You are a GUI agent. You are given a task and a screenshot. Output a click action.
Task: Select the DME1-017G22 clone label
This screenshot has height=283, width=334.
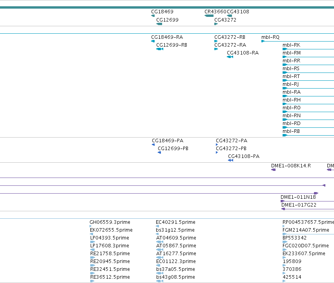point(299,205)
